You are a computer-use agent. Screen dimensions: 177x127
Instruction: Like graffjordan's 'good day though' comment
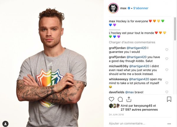pyautogui.click(x=167, y=59)
